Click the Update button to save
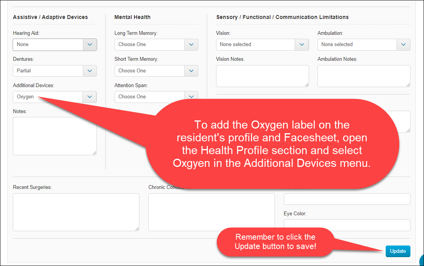This screenshot has width=424, height=266. [398, 251]
